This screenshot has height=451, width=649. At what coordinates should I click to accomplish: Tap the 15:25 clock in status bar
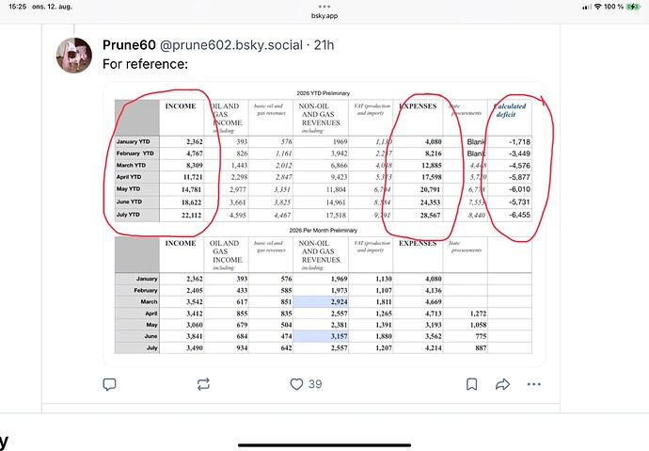click(x=17, y=7)
